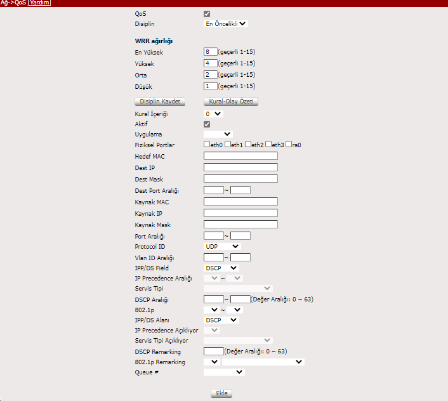Screen dimensions: 448x401
Task: Click the Dest Port Aralığı end field
Action: point(240,190)
